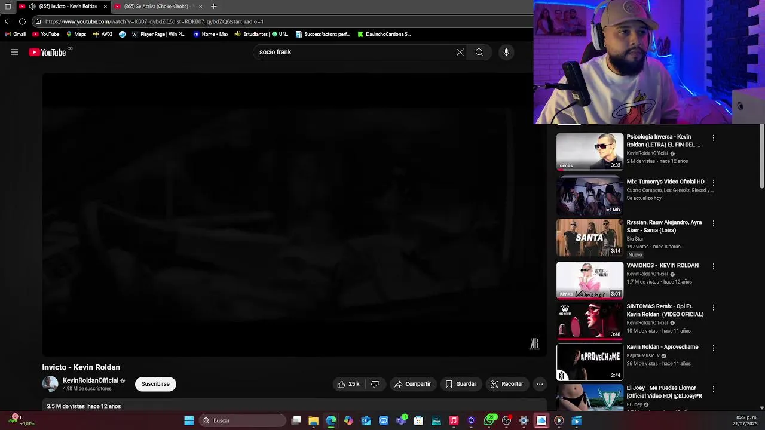This screenshot has width=765, height=430.
Task: Click the Recortar clip button
Action: [507, 384]
